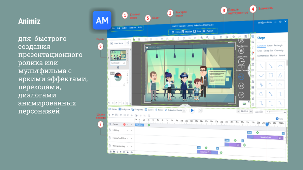
Task: Click the blue playhead marker on timeline
Action: 267,124
